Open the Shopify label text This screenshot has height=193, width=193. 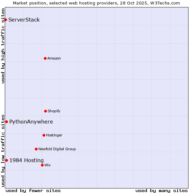pyautogui.click(x=54, y=111)
